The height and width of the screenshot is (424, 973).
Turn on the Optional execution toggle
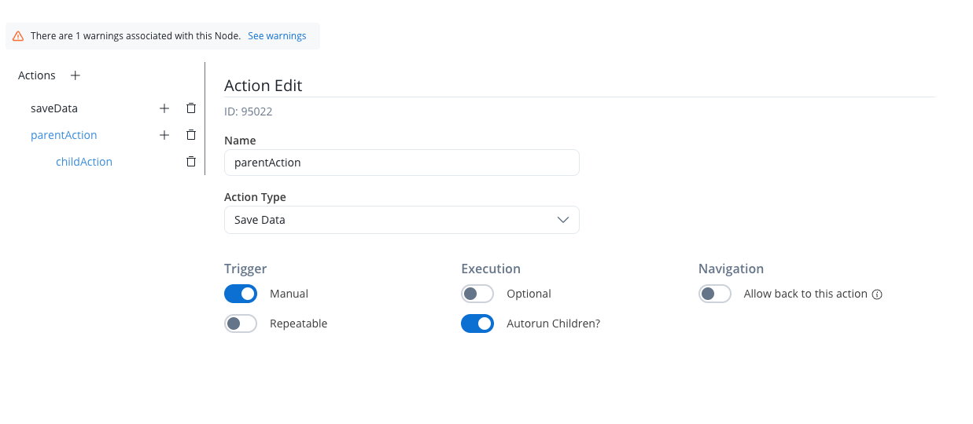pyautogui.click(x=477, y=294)
